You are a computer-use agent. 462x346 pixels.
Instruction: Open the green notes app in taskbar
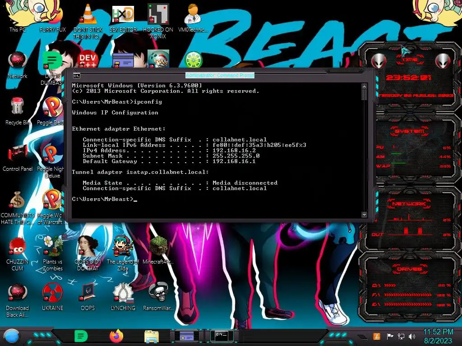pyautogui.click(x=81, y=336)
